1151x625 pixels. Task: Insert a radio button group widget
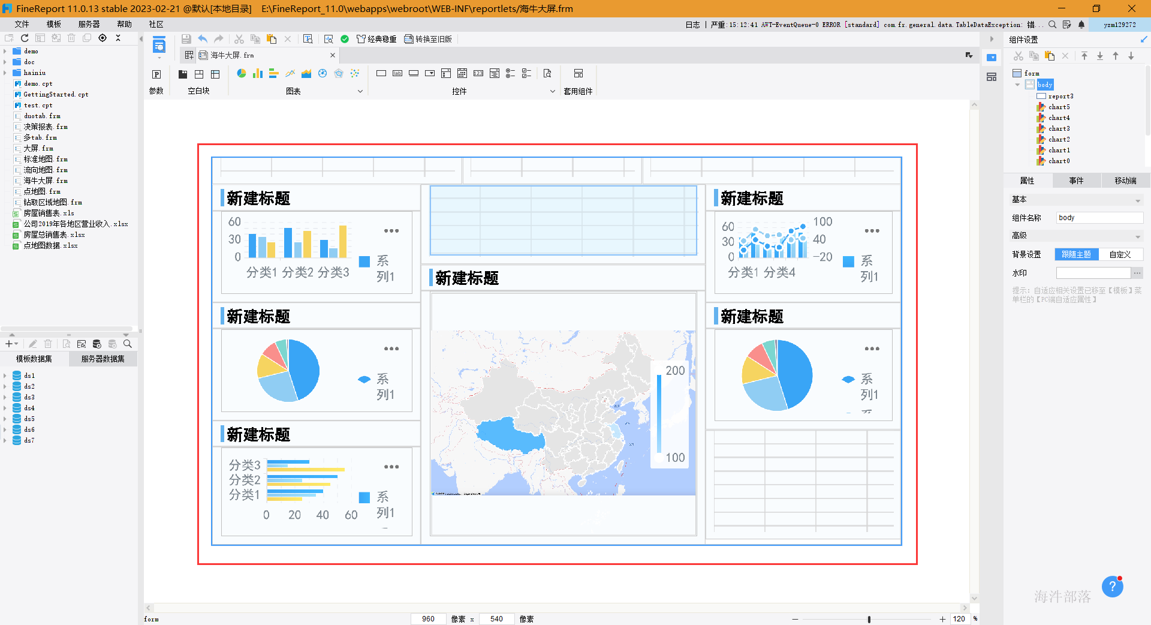pos(511,73)
